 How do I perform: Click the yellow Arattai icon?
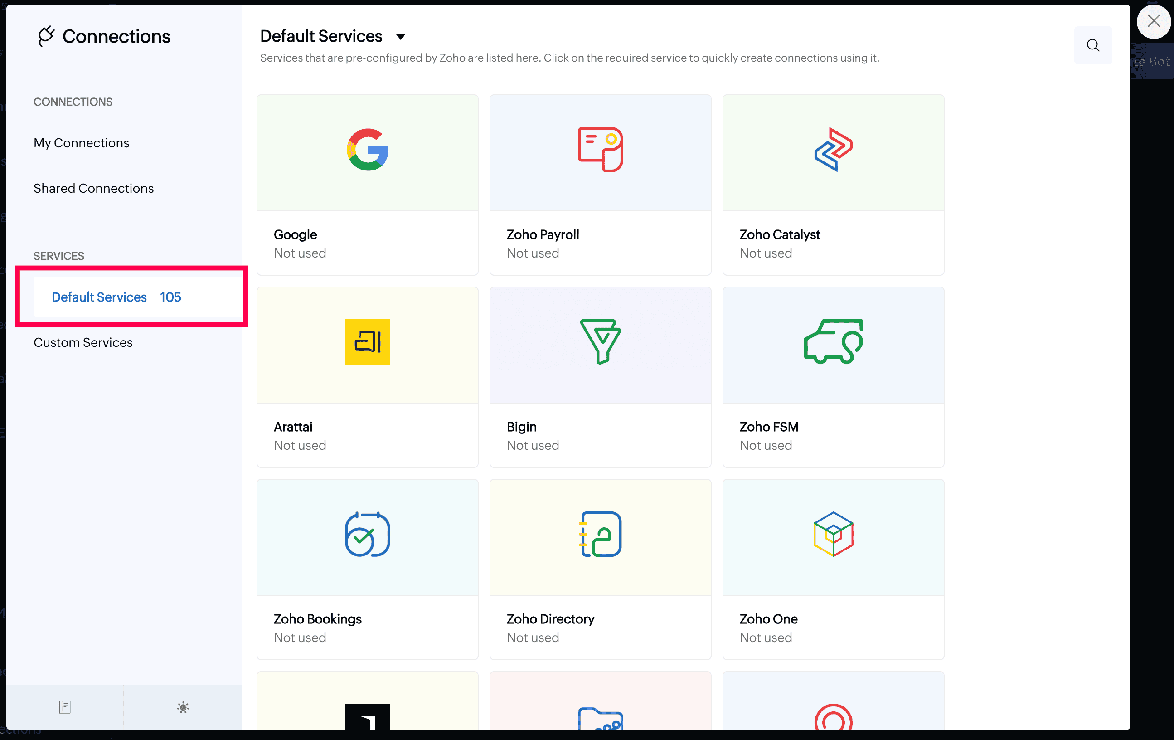367,341
